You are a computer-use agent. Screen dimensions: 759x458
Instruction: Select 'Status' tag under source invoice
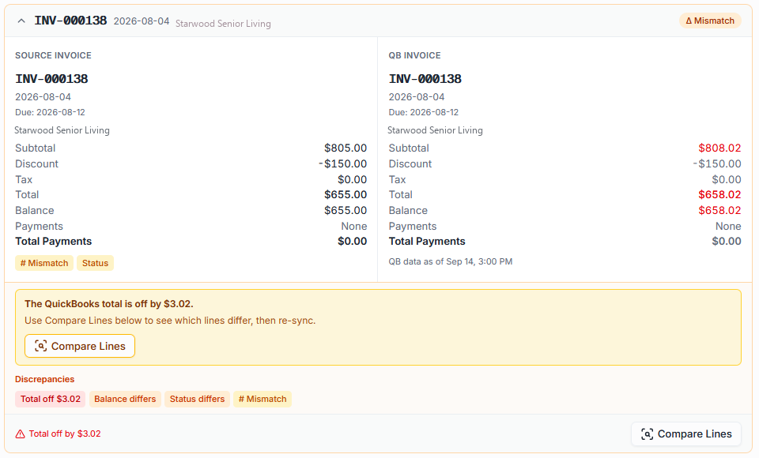[x=95, y=263]
